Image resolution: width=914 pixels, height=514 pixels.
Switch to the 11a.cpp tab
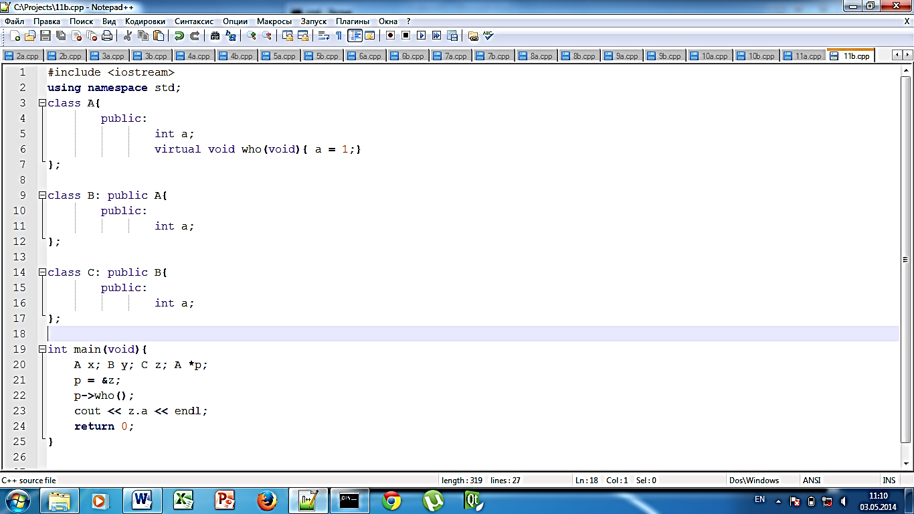(803, 56)
